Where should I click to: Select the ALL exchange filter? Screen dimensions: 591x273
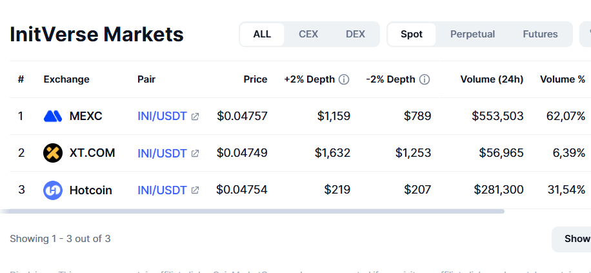tap(262, 34)
